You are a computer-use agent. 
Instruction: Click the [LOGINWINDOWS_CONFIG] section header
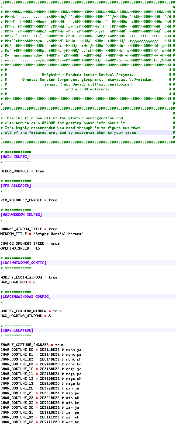23,263
